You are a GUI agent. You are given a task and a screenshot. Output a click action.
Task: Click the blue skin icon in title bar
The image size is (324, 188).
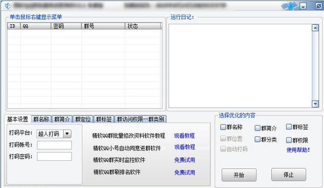tap(290, 6)
